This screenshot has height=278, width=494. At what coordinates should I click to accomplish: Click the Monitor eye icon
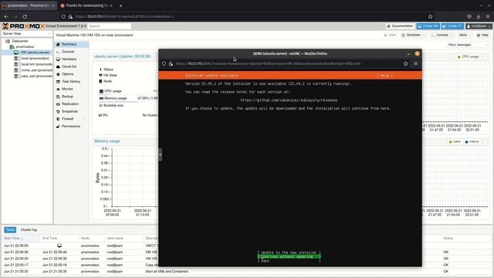click(58, 90)
